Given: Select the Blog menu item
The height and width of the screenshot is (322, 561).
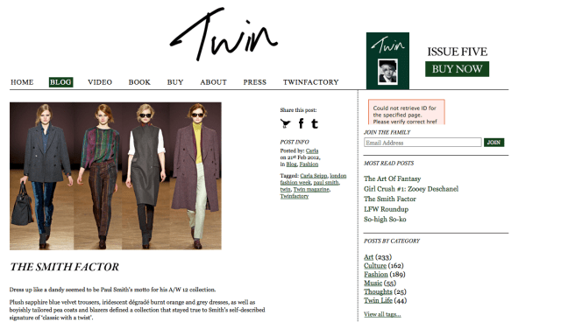Looking at the screenshot, I should (60, 82).
